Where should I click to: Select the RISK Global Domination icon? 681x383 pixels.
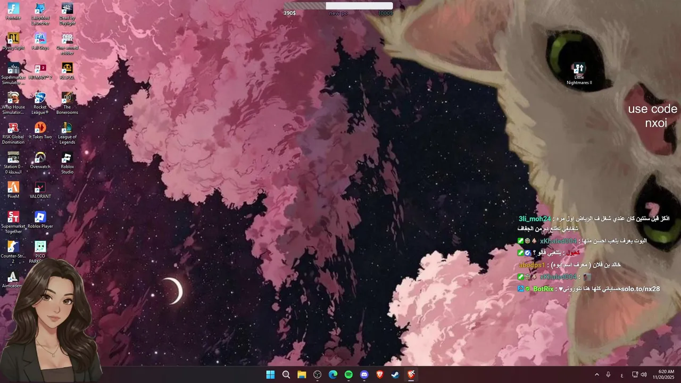[x=13, y=134]
